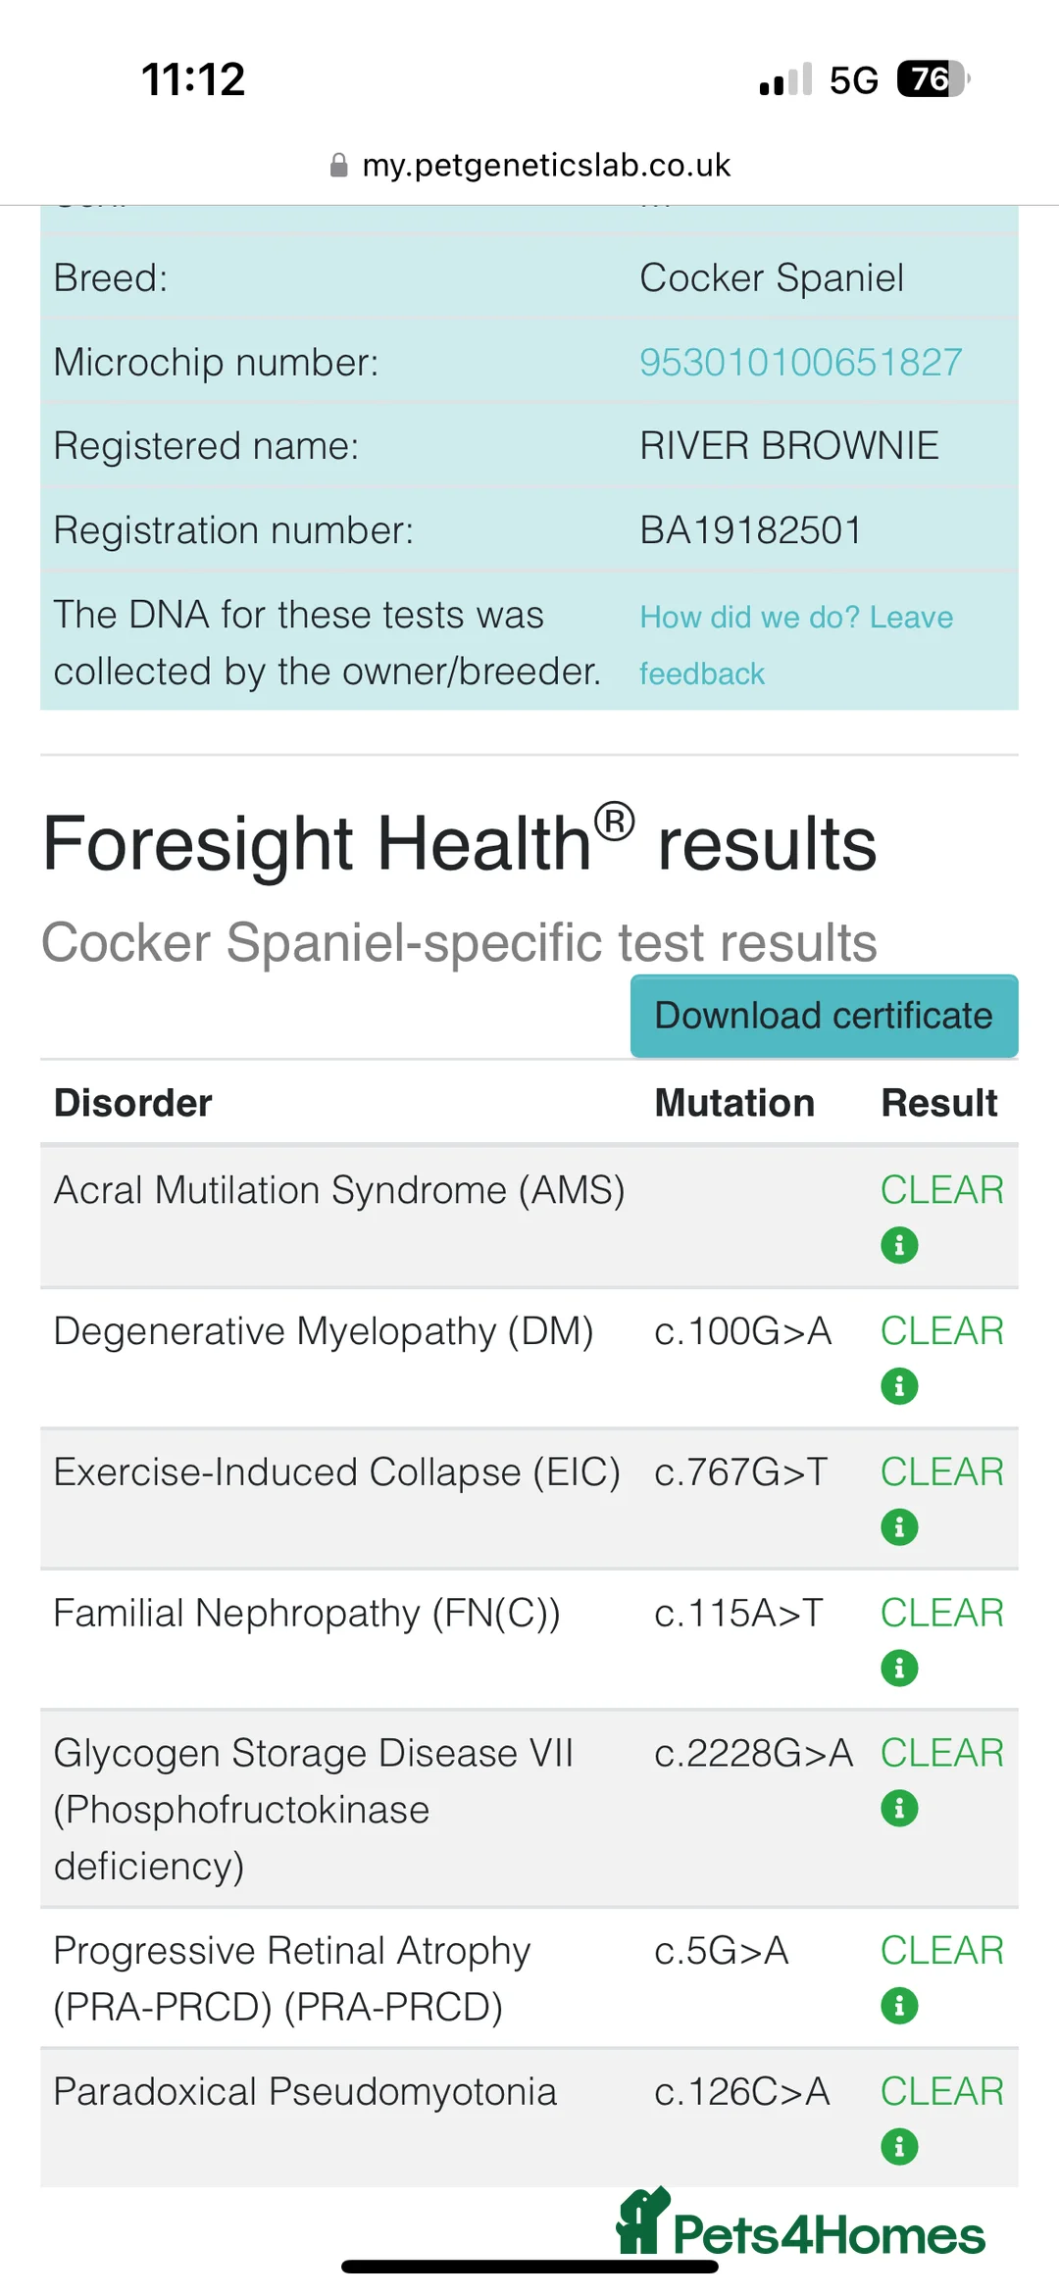
Task: Click the microchip number link
Action: pos(800,362)
